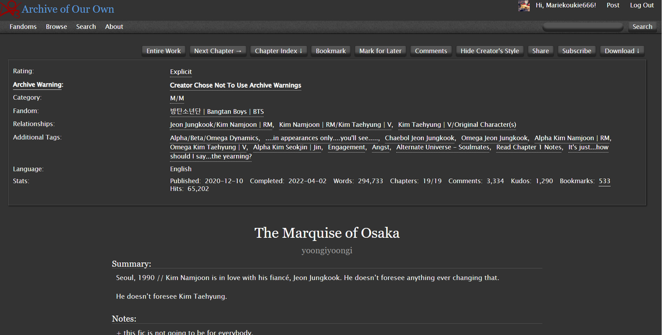Subscribe to this work
The image size is (662, 335).
[576, 51]
